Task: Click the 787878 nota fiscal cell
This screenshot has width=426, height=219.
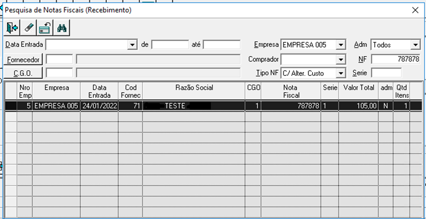Action: click(291, 106)
